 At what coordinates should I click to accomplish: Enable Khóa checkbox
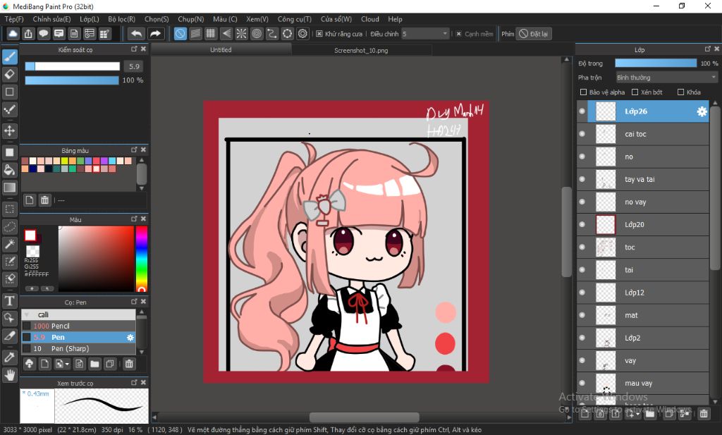[x=680, y=92]
